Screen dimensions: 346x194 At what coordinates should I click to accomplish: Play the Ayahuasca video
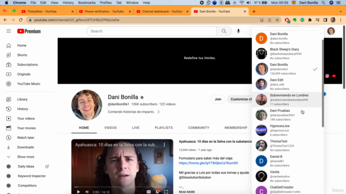pos(78,192)
